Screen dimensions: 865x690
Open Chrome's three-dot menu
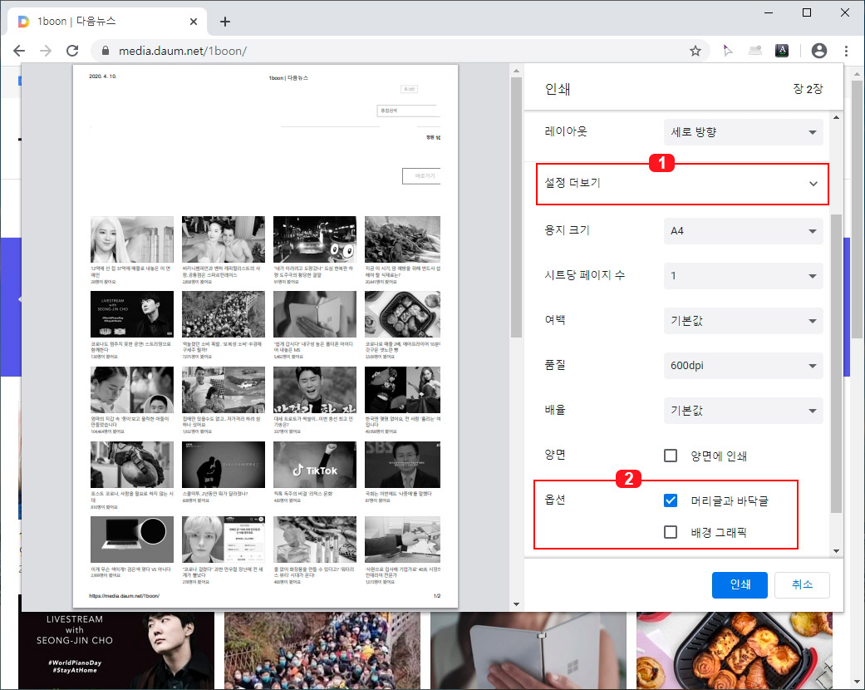[x=847, y=50]
